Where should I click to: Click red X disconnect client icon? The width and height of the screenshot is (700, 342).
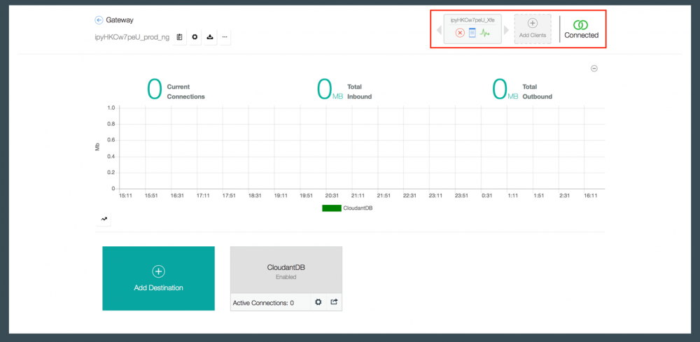(460, 33)
